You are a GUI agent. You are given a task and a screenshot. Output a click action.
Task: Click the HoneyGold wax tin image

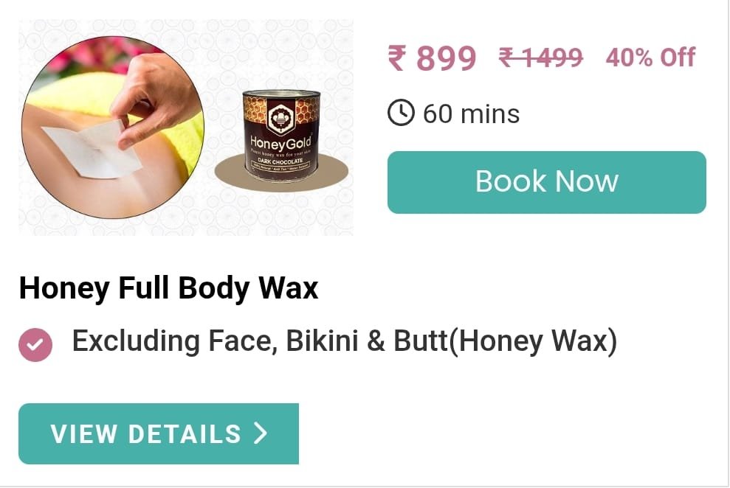point(281,136)
